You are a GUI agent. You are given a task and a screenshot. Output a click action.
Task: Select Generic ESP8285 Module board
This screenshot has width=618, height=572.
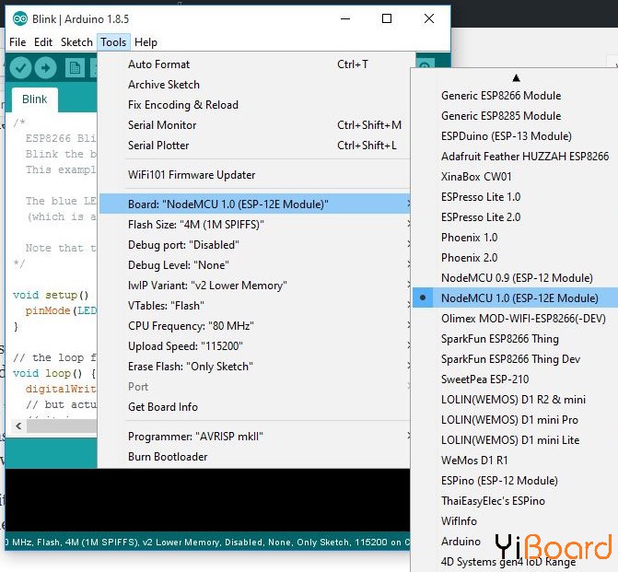tap(515, 116)
